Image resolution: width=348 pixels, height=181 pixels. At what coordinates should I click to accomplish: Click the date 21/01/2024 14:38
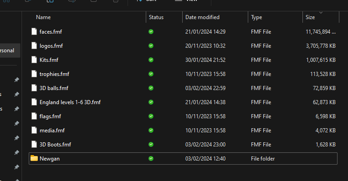[205, 102]
